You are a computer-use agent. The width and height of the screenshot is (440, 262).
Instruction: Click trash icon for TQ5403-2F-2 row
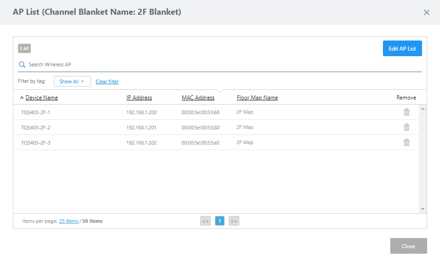coord(406,127)
